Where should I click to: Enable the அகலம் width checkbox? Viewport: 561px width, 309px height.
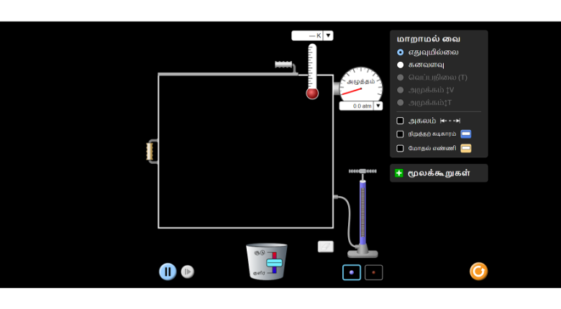point(401,121)
